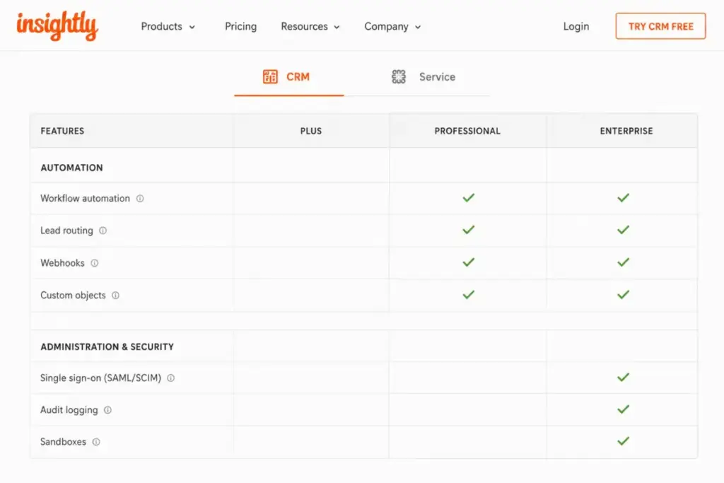Open info icon next to Lead routing

tap(103, 231)
